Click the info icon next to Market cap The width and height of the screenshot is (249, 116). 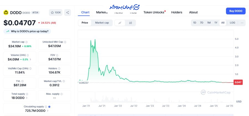point(27,42)
